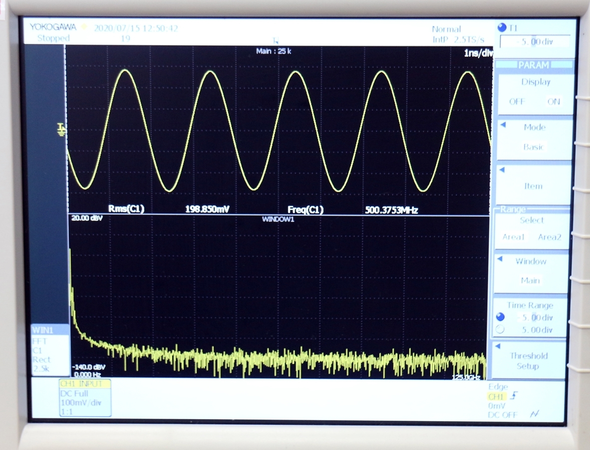Set parameter Display to ON
The image size is (590, 450).
click(554, 101)
